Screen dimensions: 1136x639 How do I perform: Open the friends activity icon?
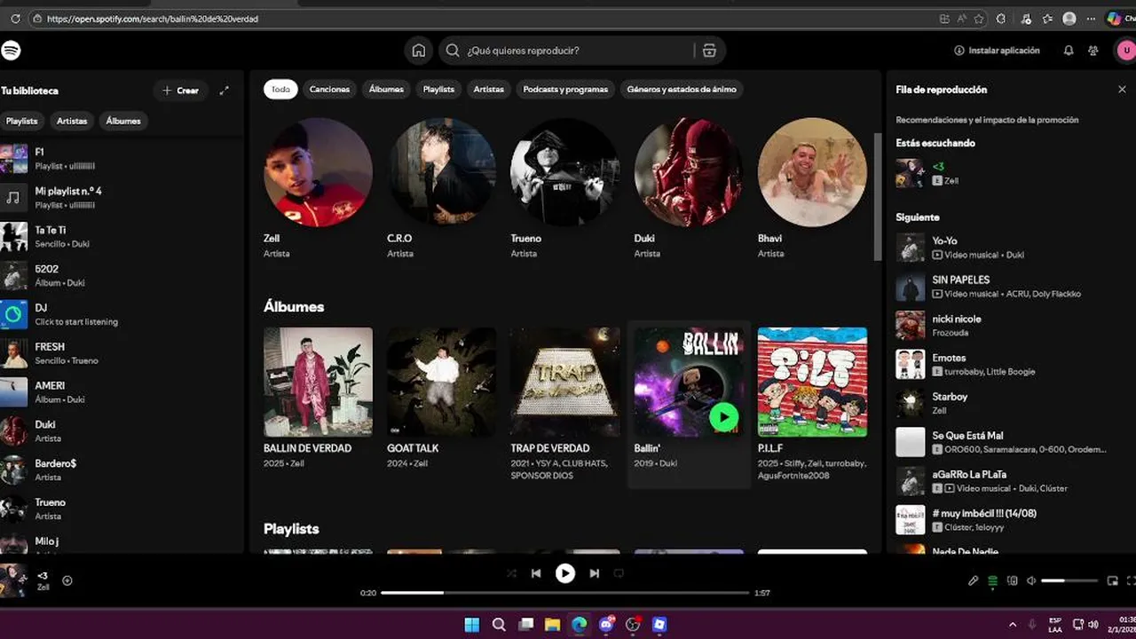[1093, 51]
